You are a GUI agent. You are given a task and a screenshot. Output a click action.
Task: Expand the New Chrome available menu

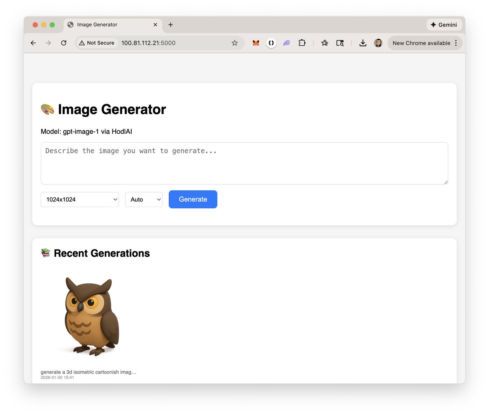pyautogui.click(x=456, y=43)
